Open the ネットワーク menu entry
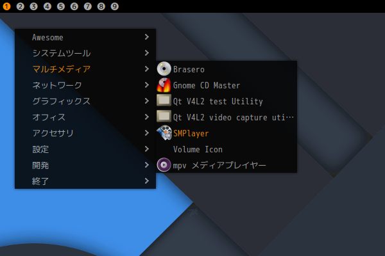Image resolution: width=385 pixels, height=256 pixels. (x=85, y=85)
